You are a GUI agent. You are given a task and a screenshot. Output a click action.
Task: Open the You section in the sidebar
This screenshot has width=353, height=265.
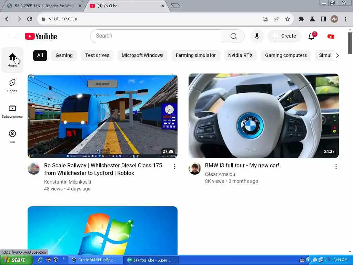(12, 137)
